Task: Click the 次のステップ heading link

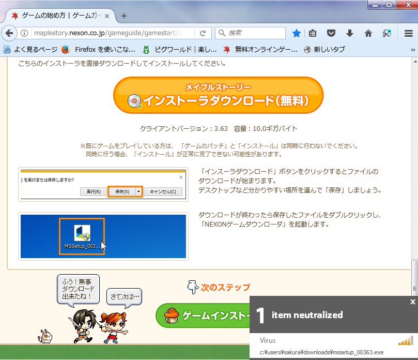Action: (225, 287)
